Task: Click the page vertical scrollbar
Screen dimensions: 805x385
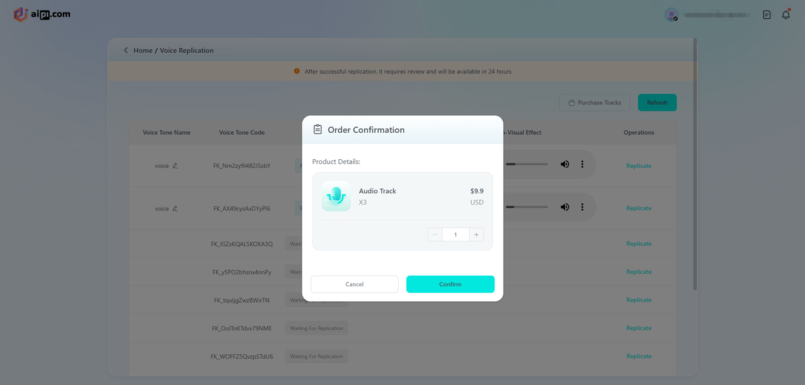Action: (x=695, y=164)
